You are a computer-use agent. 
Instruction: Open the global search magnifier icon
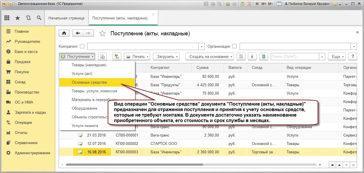[x=39, y=18]
